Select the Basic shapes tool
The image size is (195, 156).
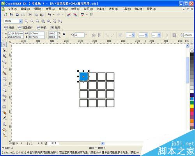click(x=4, y=96)
